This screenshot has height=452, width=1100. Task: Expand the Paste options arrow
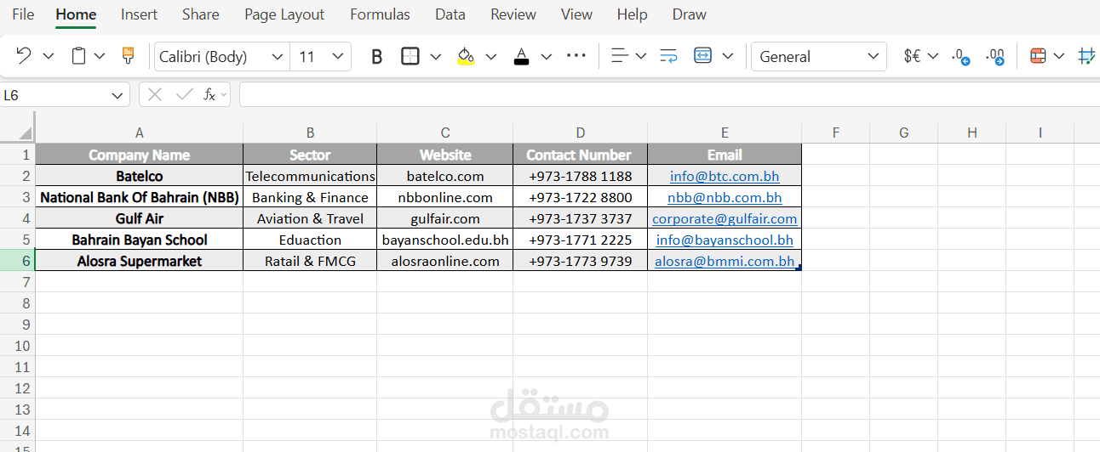click(x=100, y=56)
